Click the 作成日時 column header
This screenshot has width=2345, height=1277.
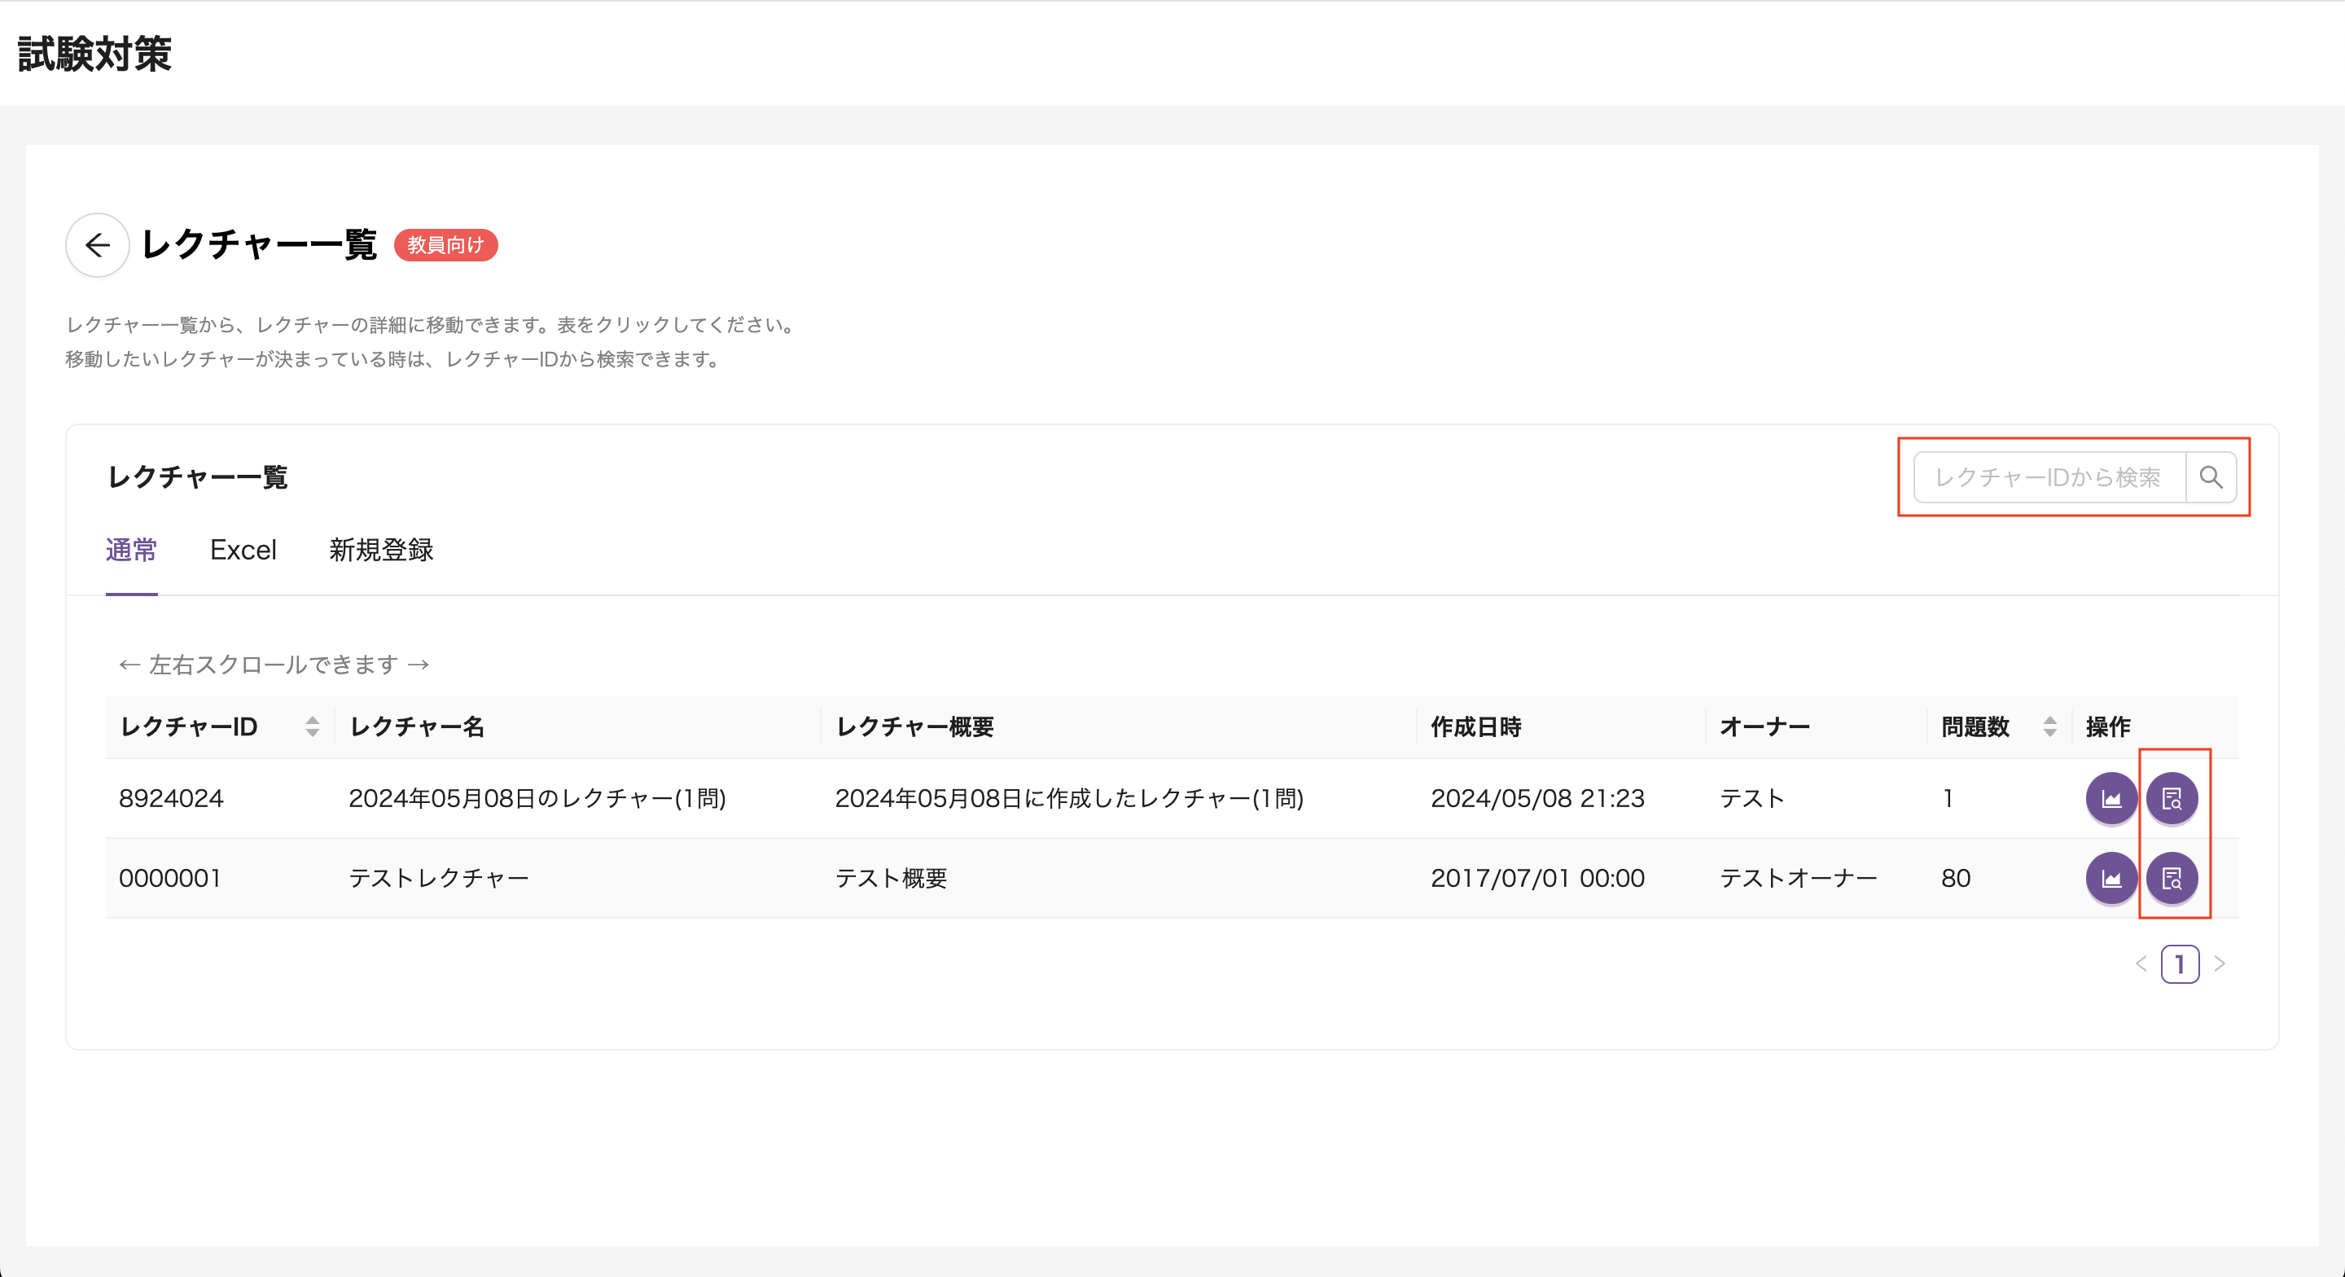tap(1476, 726)
